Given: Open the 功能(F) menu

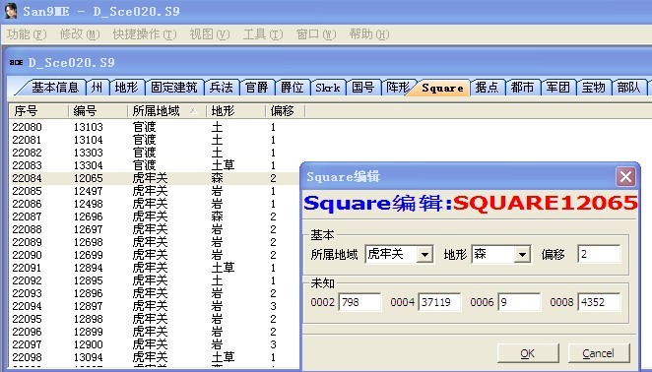Looking at the screenshot, I should point(27,34).
